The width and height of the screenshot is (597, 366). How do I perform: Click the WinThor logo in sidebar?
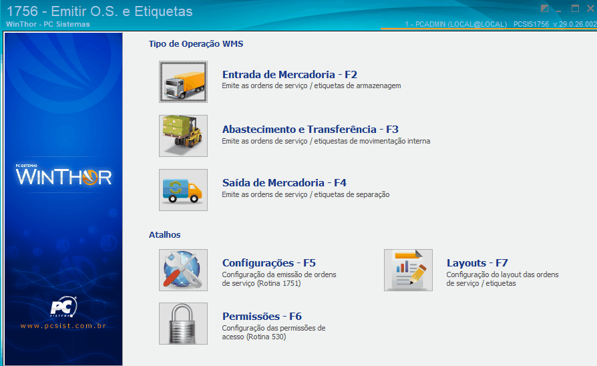(63, 175)
